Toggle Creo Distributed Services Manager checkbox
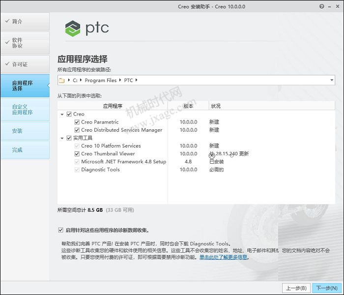The image size is (344, 295). 77,130
